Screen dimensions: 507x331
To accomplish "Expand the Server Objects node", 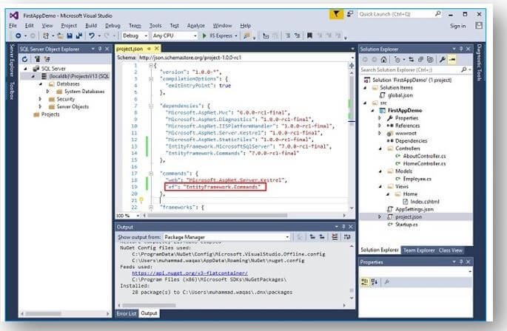I will click(40, 106).
